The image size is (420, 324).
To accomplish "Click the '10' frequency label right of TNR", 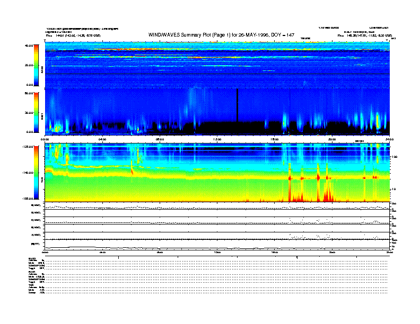I will click(393, 190).
